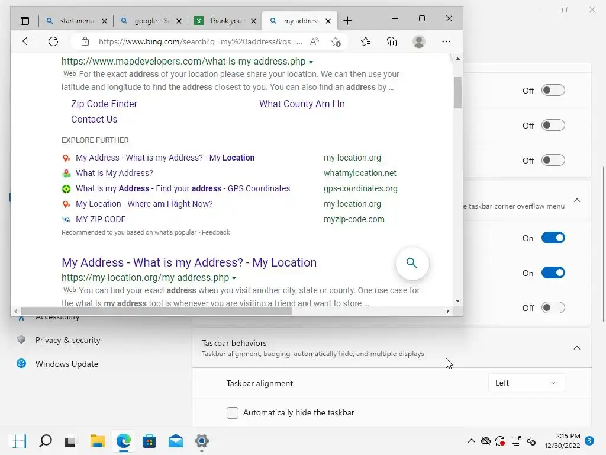Image resolution: width=606 pixels, height=455 pixels.
Task: Add this page to favorites
Action: 336,41
